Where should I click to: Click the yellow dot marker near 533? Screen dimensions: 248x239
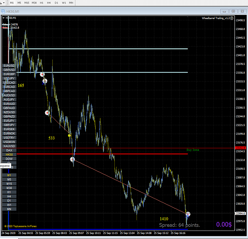[x=69, y=135]
